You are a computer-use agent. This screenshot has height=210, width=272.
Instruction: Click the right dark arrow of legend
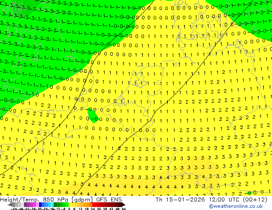coord(124,204)
